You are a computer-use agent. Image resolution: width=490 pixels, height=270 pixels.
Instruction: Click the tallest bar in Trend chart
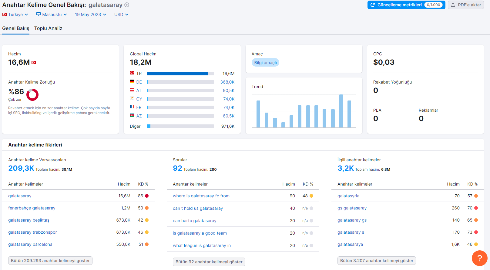(x=341, y=111)
